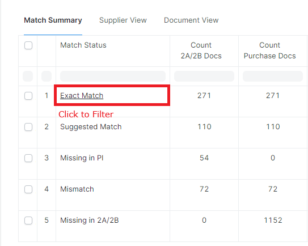Check the Missing in 2A/2B row checkbox
308x246 pixels.
[28, 220]
